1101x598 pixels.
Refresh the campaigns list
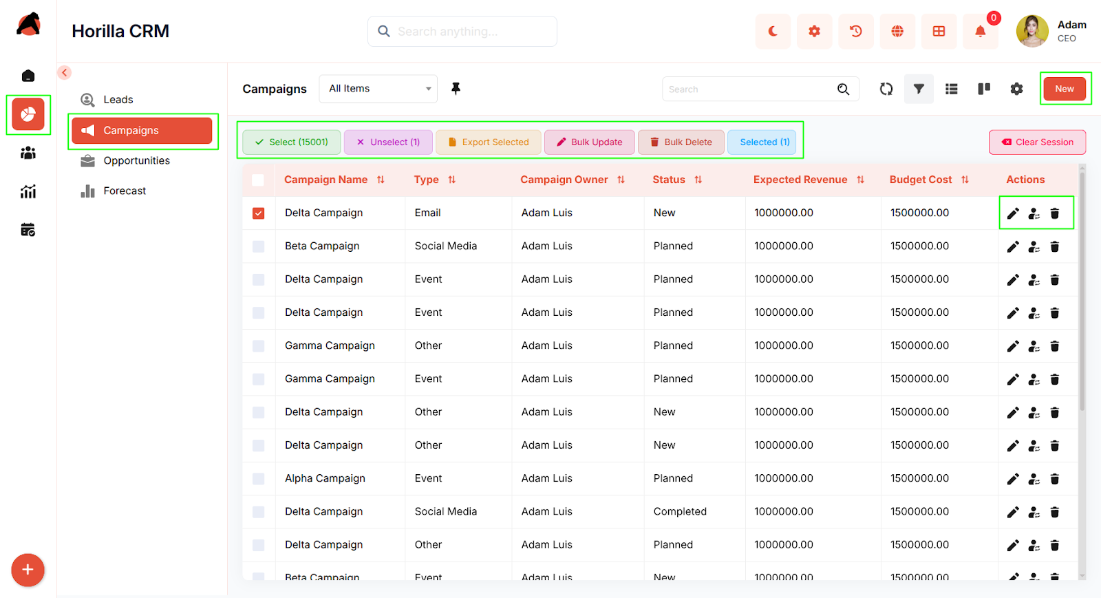886,89
